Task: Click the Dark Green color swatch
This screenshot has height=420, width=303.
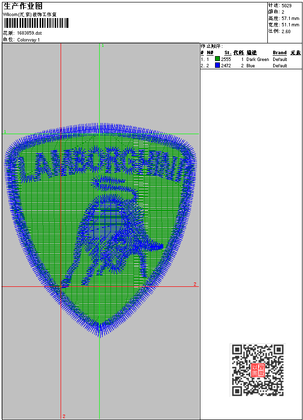Action: (x=217, y=59)
